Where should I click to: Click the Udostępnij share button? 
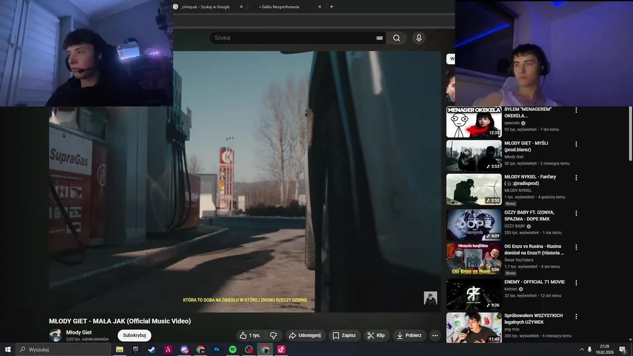[305, 335]
